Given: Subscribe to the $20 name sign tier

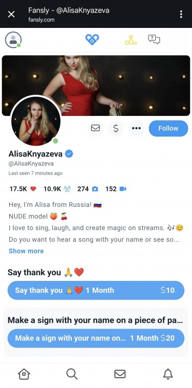Looking at the screenshot, I should tap(96, 338).
